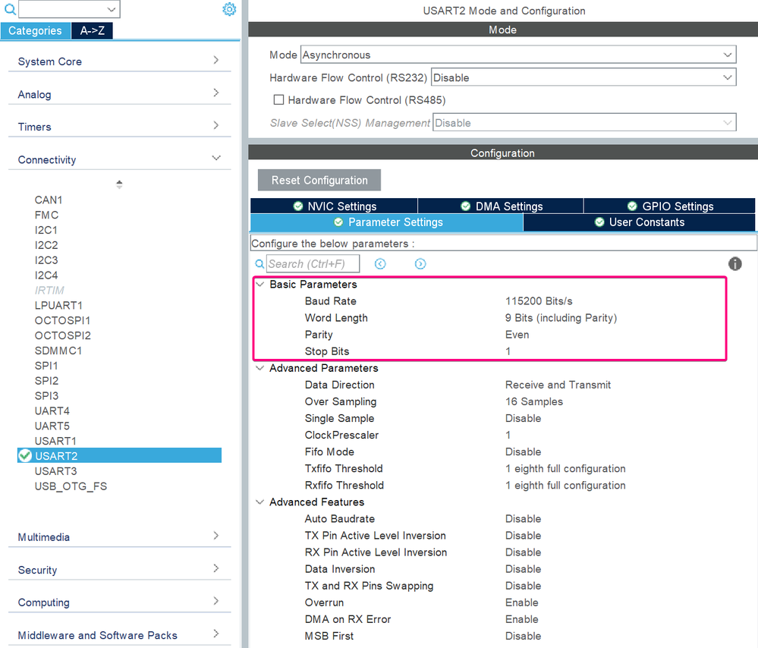Click the Baud Rate value 115200 Bits/s
The image size is (758, 648).
(539, 300)
